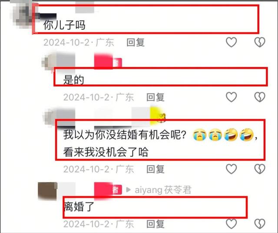Viewport: 278px width, 233px height.
Task: Like the author's reply '是的'
Action: tap(231, 97)
